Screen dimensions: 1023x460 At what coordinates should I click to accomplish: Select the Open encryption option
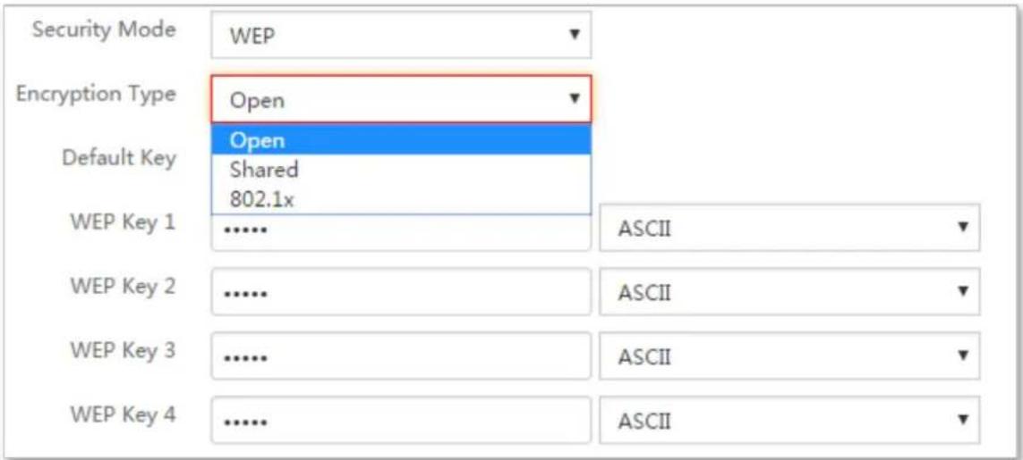point(401,140)
